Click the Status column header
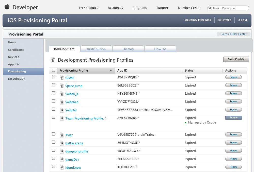The height and width of the screenshot is (172, 254). (x=189, y=70)
